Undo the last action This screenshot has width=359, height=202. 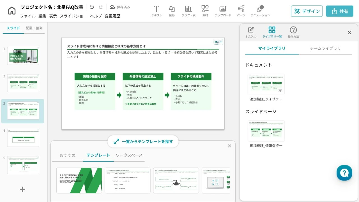point(92,7)
